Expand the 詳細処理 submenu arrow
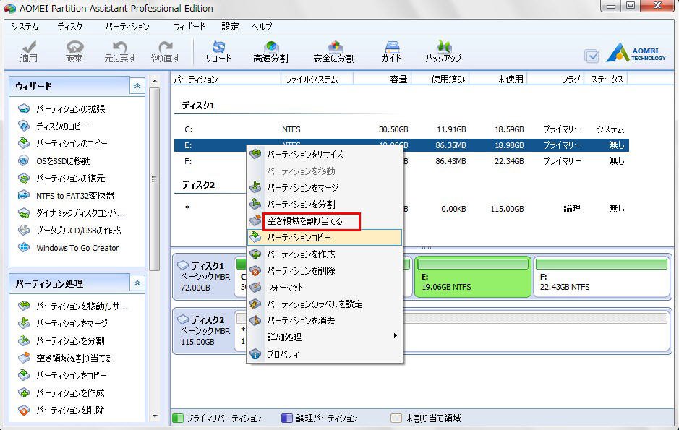Screen dimensions: 679x430 (395, 336)
